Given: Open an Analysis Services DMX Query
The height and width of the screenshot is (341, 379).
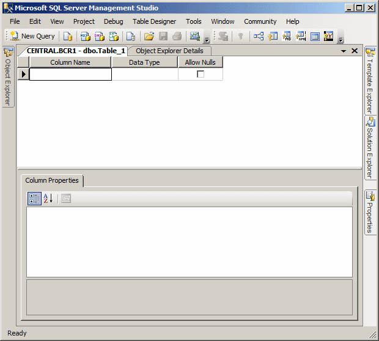Looking at the screenshot, I should [100, 36].
